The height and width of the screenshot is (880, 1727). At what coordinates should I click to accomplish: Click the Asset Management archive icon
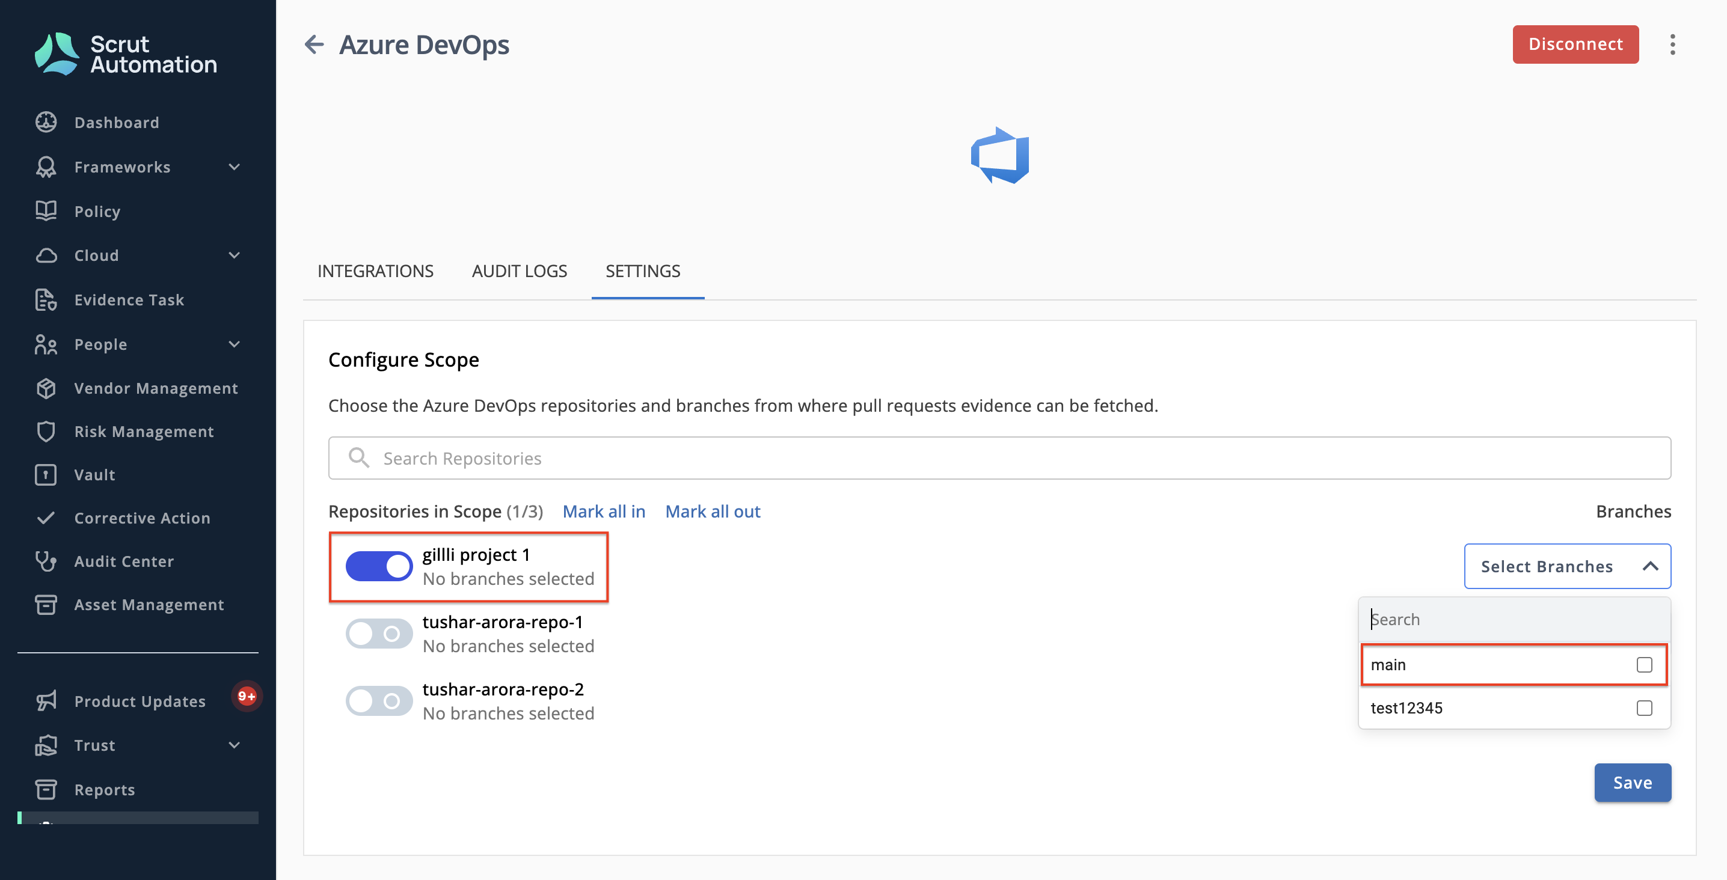pos(46,605)
